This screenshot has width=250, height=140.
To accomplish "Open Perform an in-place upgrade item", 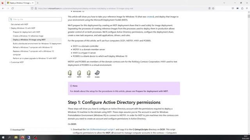I will (x=35, y=58).
